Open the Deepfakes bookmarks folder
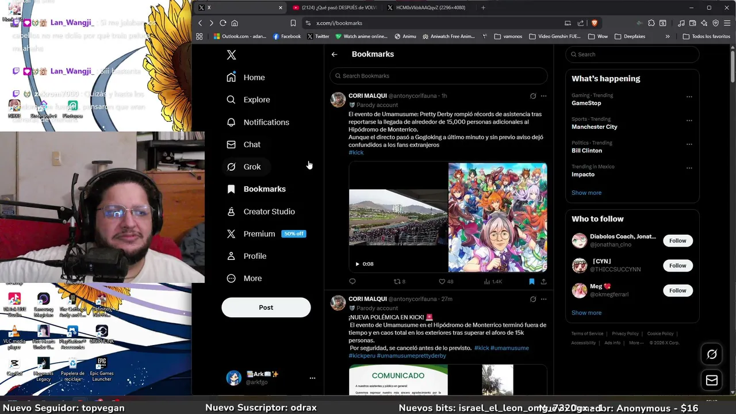 click(x=630, y=36)
